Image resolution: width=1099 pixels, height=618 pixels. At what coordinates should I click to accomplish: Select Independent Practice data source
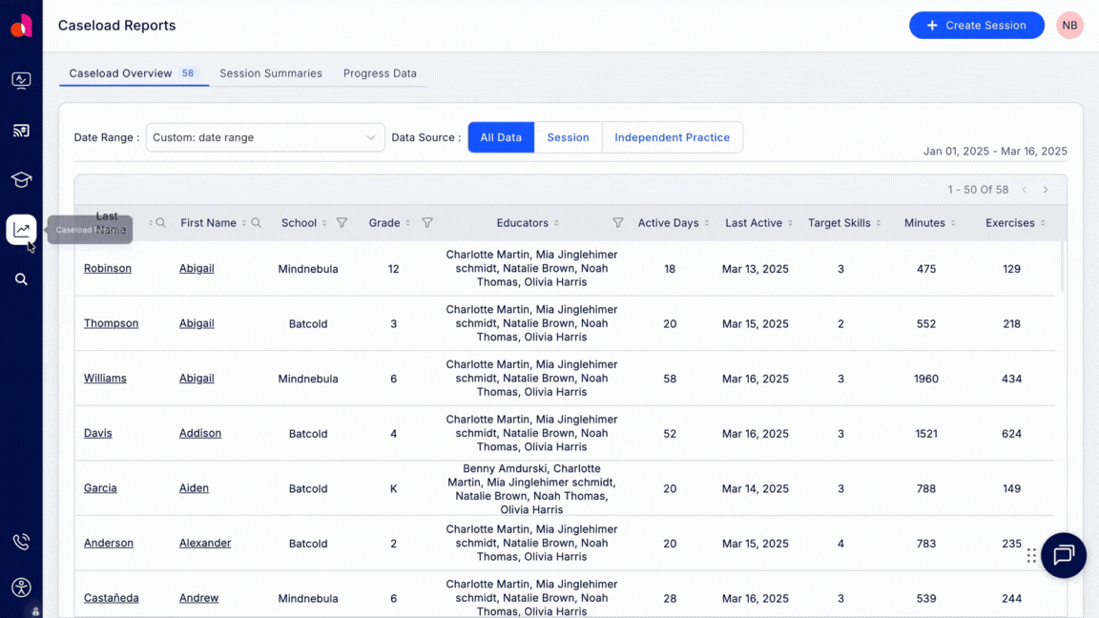[672, 136]
